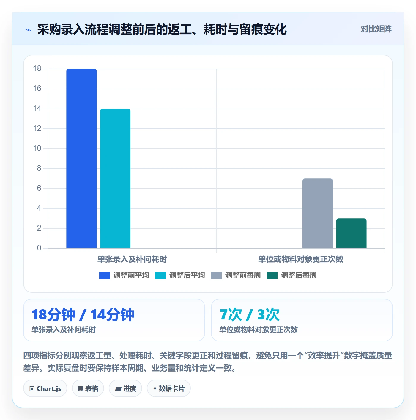
Task: Click the description paragraph starting 四项指标
Action: [208, 362]
